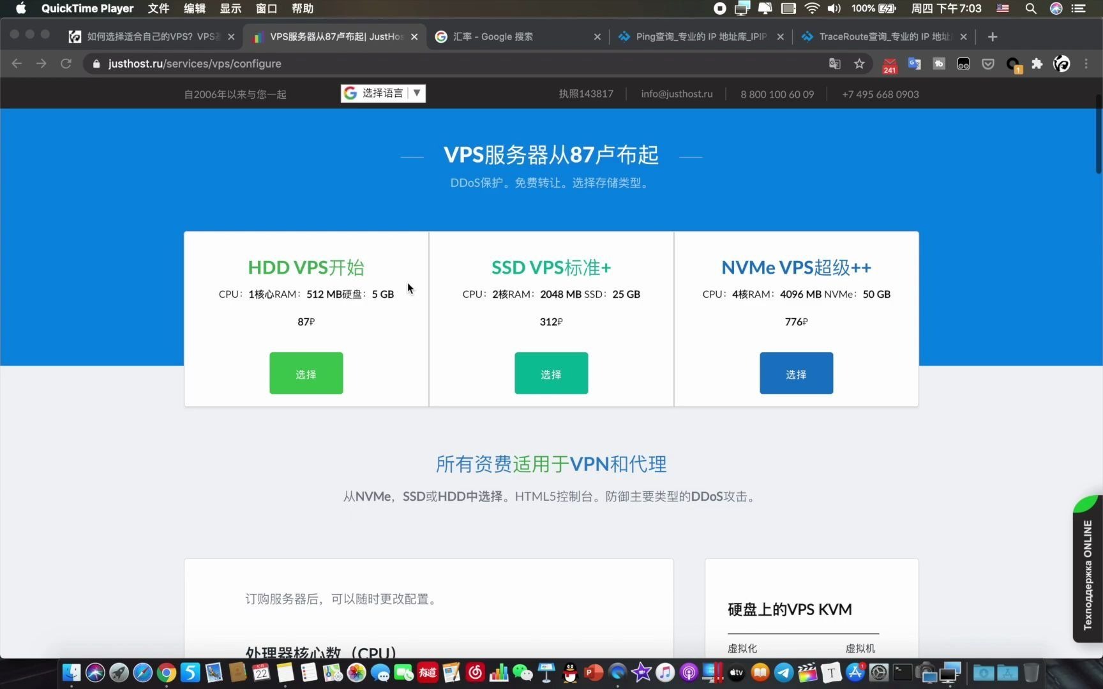Open the Pocket extension

click(x=987, y=64)
